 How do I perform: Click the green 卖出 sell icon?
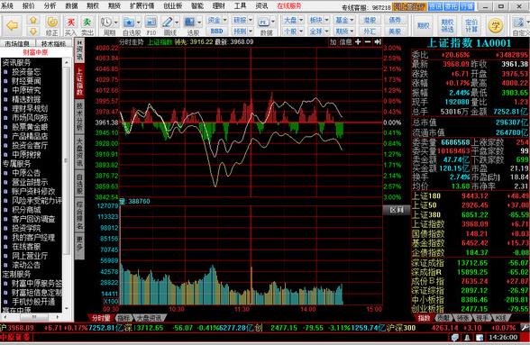tap(87, 23)
